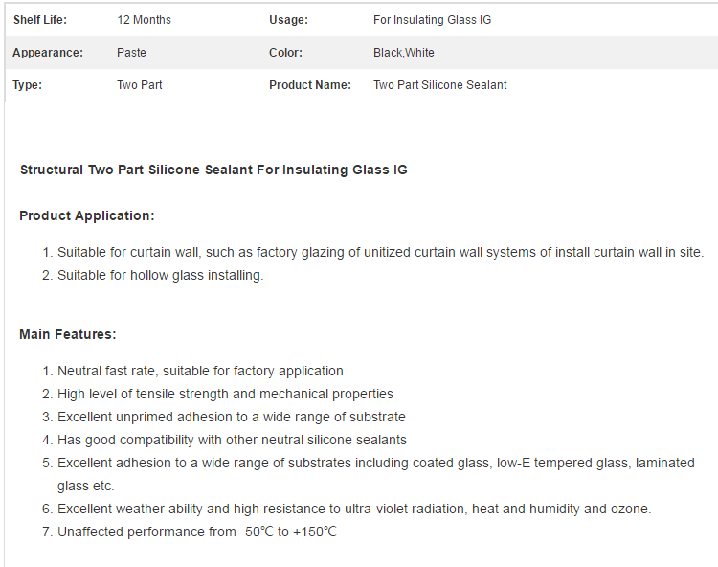The image size is (718, 567).
Task: Click the Usage label
Action: [x=288, y=20]
